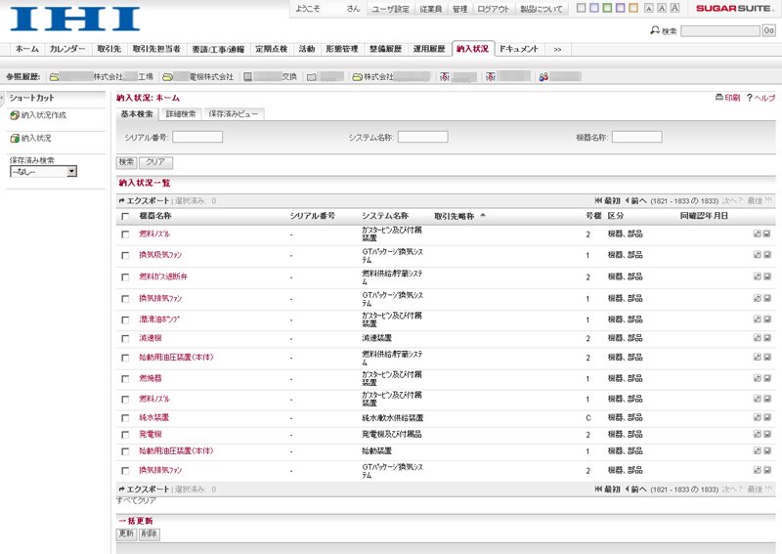The height and width of the screenshot is (554, 782).
Task: Open the 電機株式会社 folder in the history bar
Action: 168,77
